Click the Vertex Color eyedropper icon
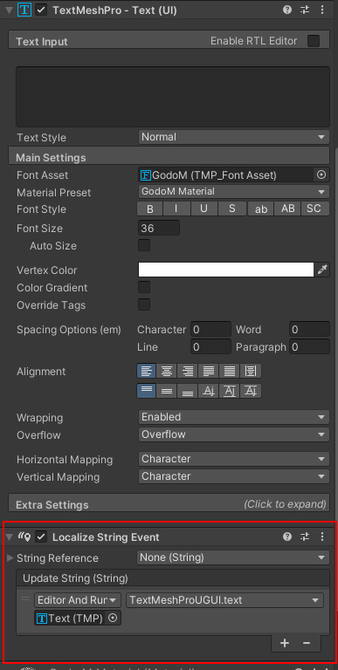The image size is (338, 670). [x=322, y=270]
